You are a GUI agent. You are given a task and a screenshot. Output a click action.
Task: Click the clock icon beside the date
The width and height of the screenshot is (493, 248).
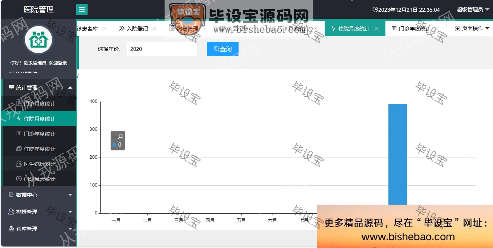(375, 9)
